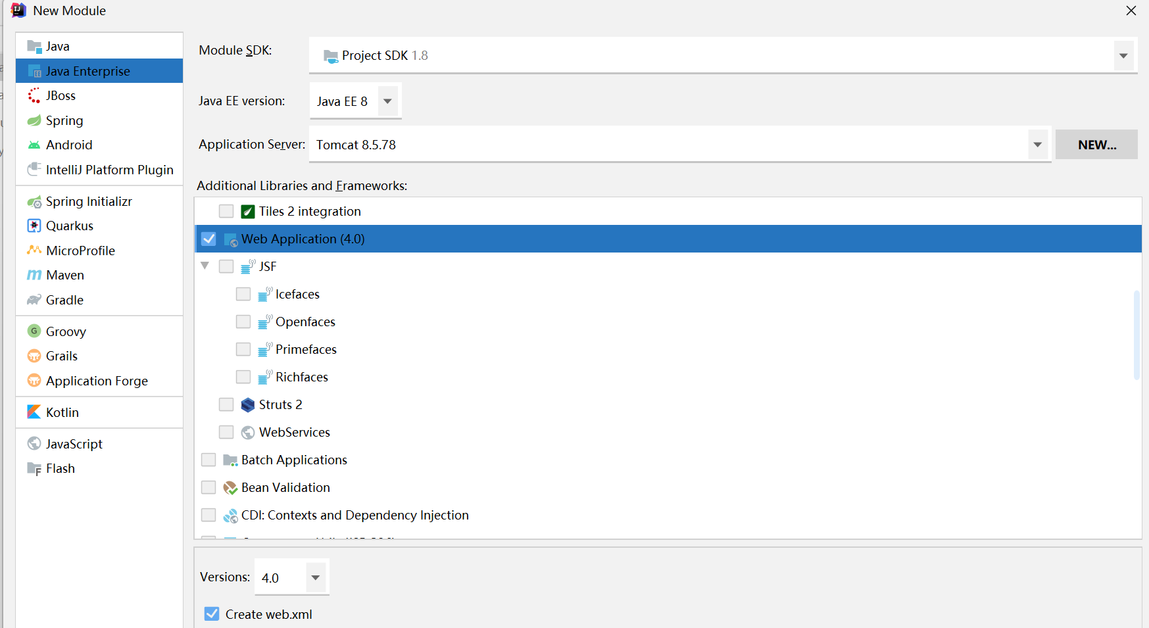Check the Struts 2 checkbox
This screenshot has width=1149, height=628.
(x=226, y=404)
